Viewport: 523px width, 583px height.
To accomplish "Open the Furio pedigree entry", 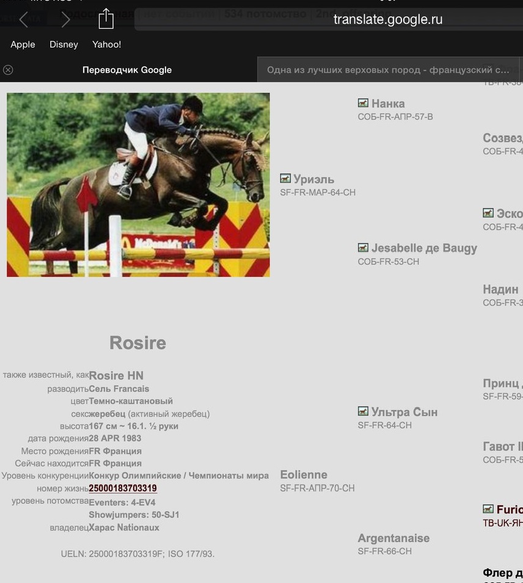I will [510, 510].
